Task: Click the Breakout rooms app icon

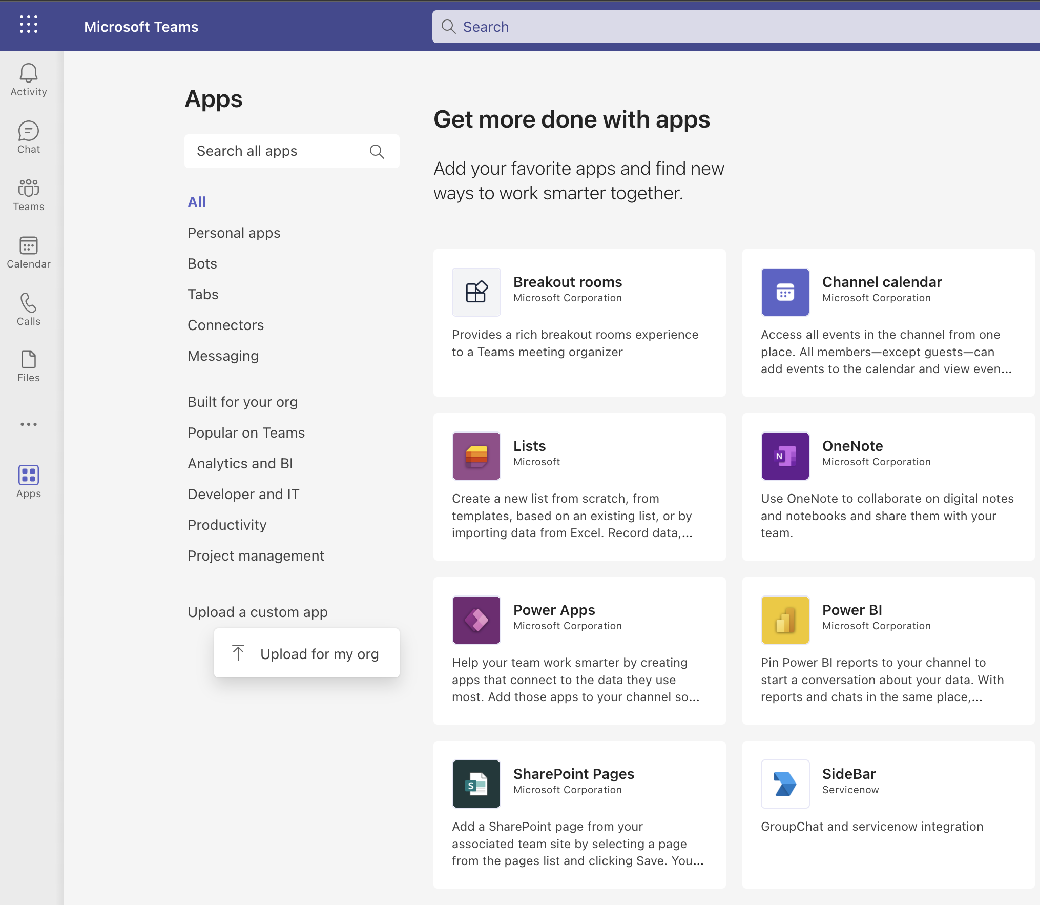Action: pyautogui.click(x=476, y=292)
